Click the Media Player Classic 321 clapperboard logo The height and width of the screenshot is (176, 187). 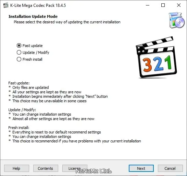[156, 57]
